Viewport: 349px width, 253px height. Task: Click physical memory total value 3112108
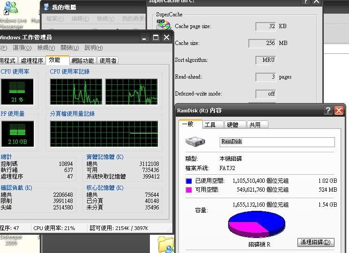click(x=149, y=164)
